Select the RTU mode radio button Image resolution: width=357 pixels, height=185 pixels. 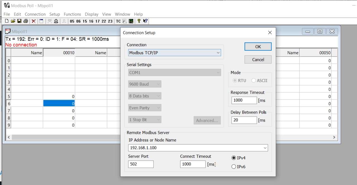click(235, 80)
